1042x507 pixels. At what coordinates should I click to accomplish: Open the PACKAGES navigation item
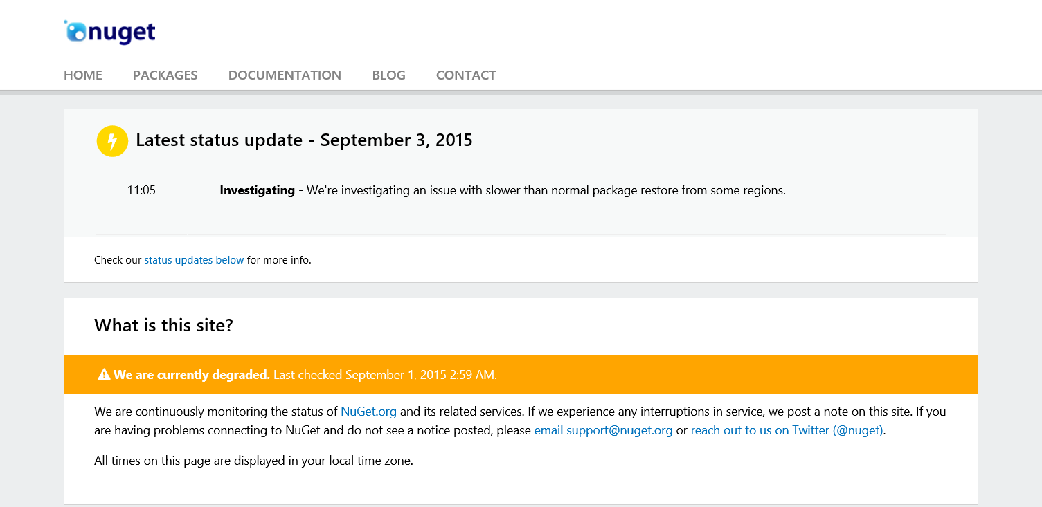165,75
